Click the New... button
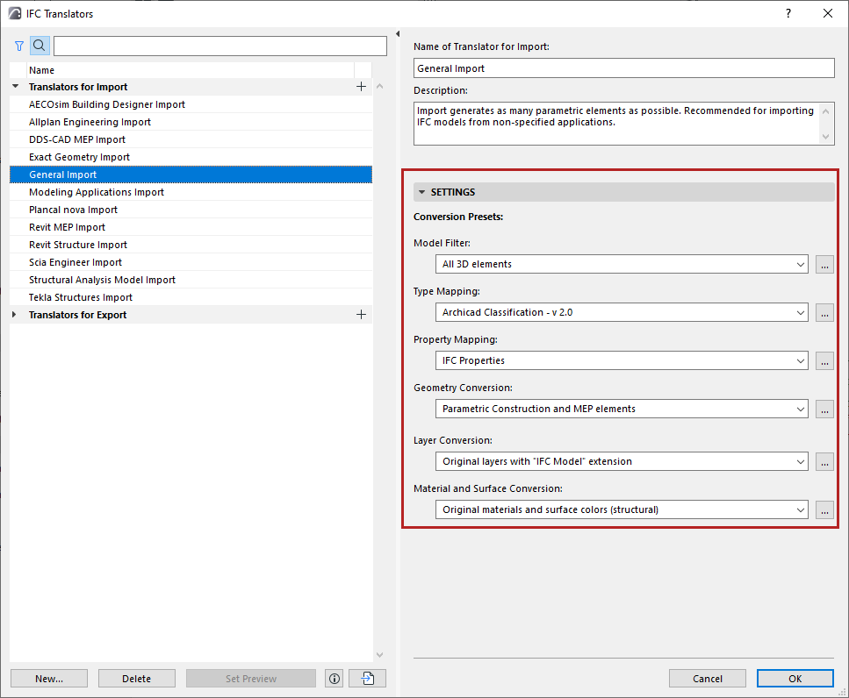 [x=49, y=679]
